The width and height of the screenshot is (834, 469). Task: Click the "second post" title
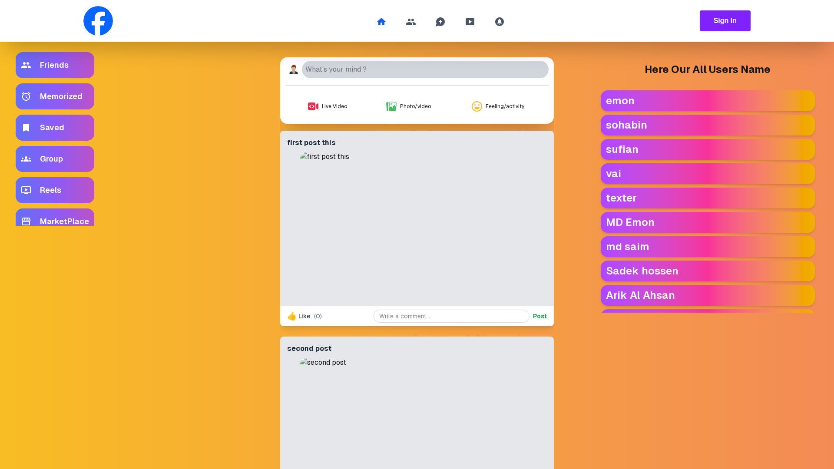coord(309,348)
